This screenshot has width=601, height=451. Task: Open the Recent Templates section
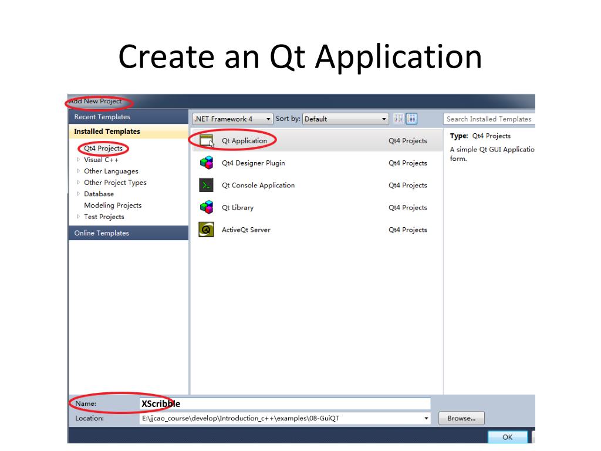pyautogui.click(x=129, y=117)
